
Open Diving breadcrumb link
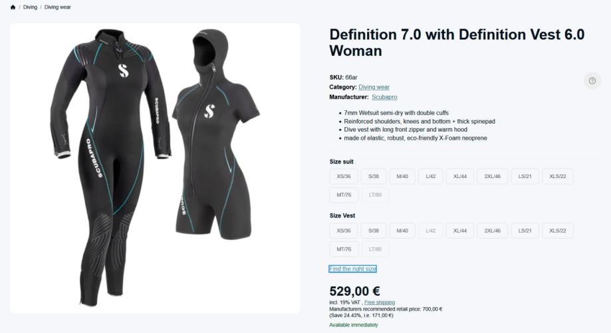click(x=30, y=7)
